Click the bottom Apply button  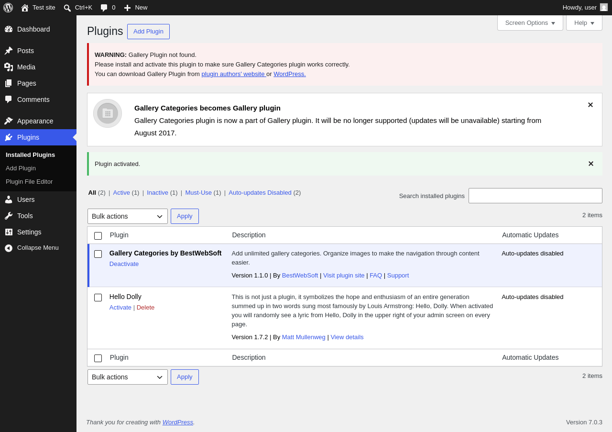tap(185, 377)
